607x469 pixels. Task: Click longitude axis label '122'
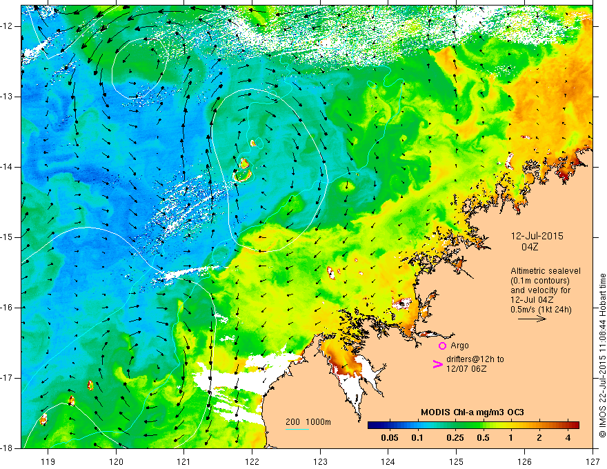pos(252,461)
